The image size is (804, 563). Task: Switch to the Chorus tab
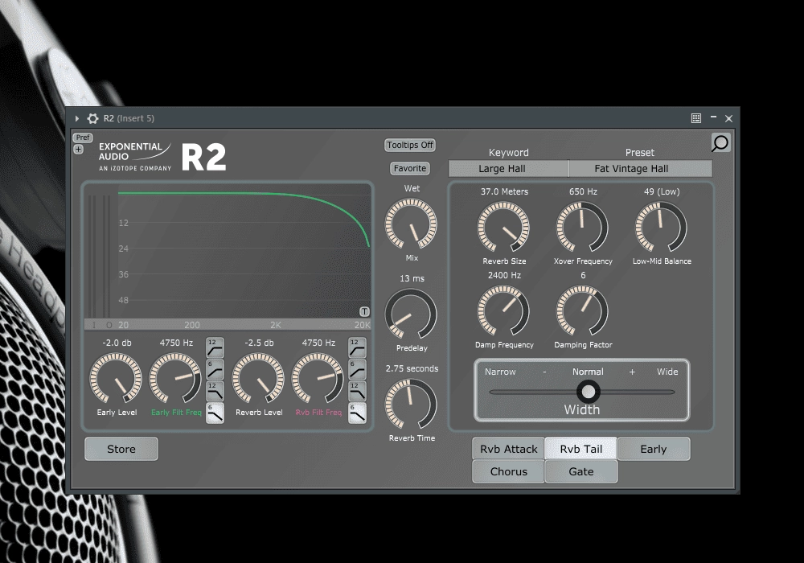coord(509,472)
